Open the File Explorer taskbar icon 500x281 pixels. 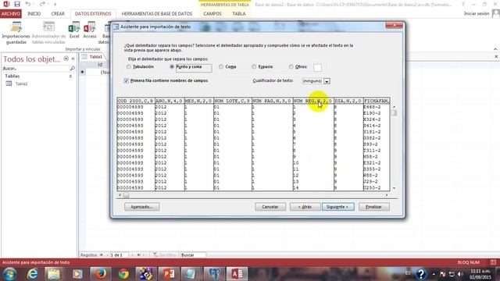tap(54, 274)
